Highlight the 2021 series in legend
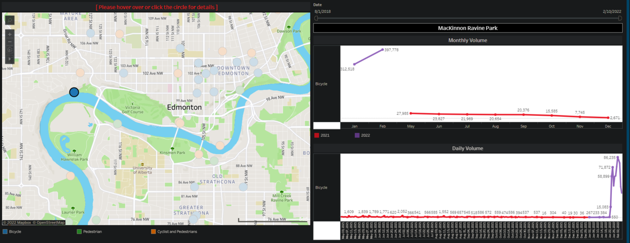This screenshot has height=243, width=630. pyautogui.click(x=317, y=135)
